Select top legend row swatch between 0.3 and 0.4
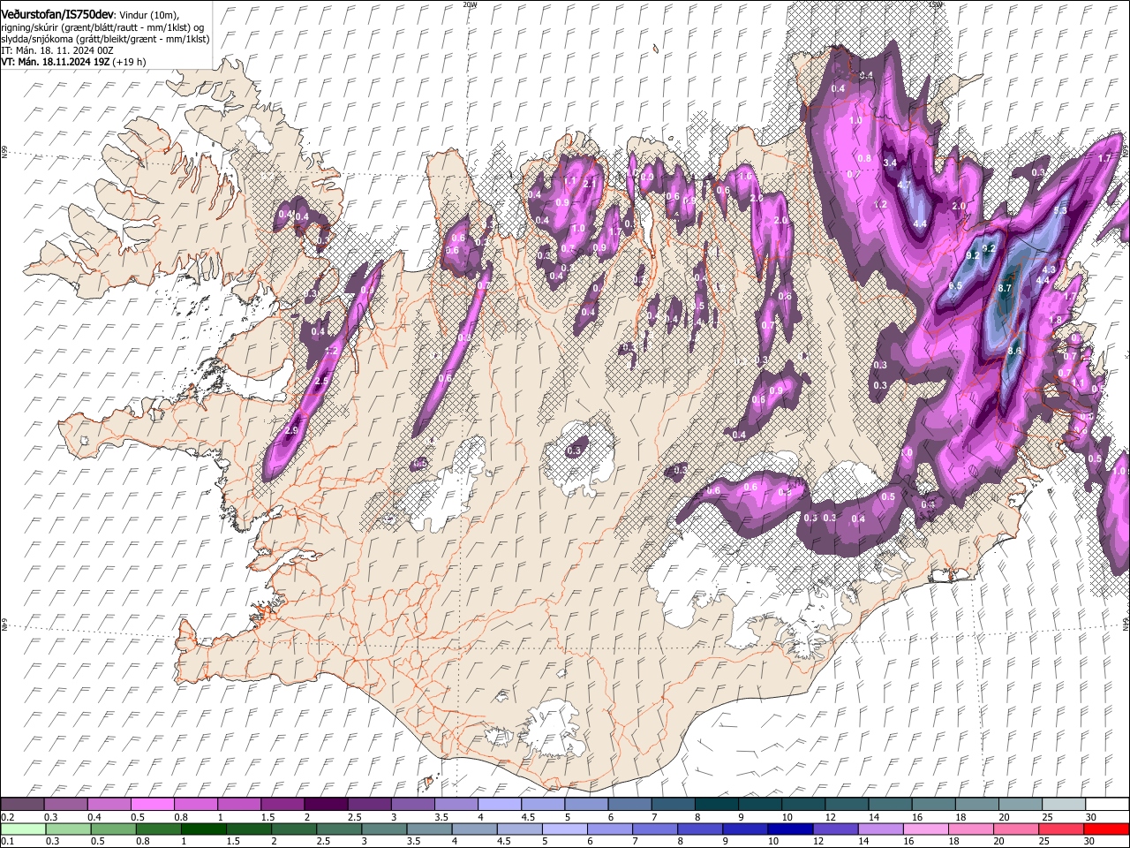Image resolution: width=1130 pixels, height=848 pixels. pyautogui.click(x=65, y=804)
